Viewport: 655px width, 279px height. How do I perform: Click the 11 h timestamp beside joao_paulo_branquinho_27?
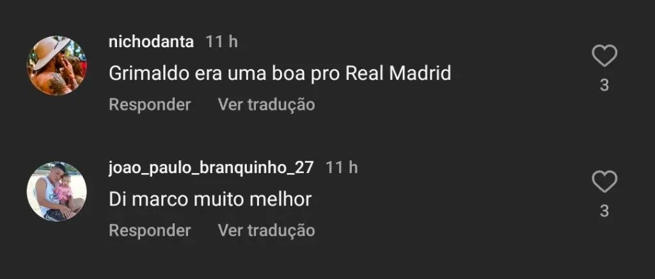click(342, 168)
